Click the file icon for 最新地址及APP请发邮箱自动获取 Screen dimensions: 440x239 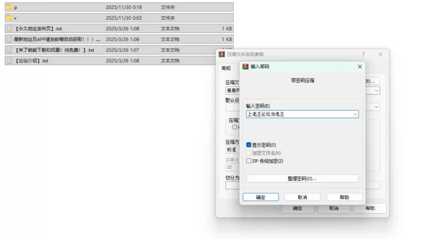[9, 39]
